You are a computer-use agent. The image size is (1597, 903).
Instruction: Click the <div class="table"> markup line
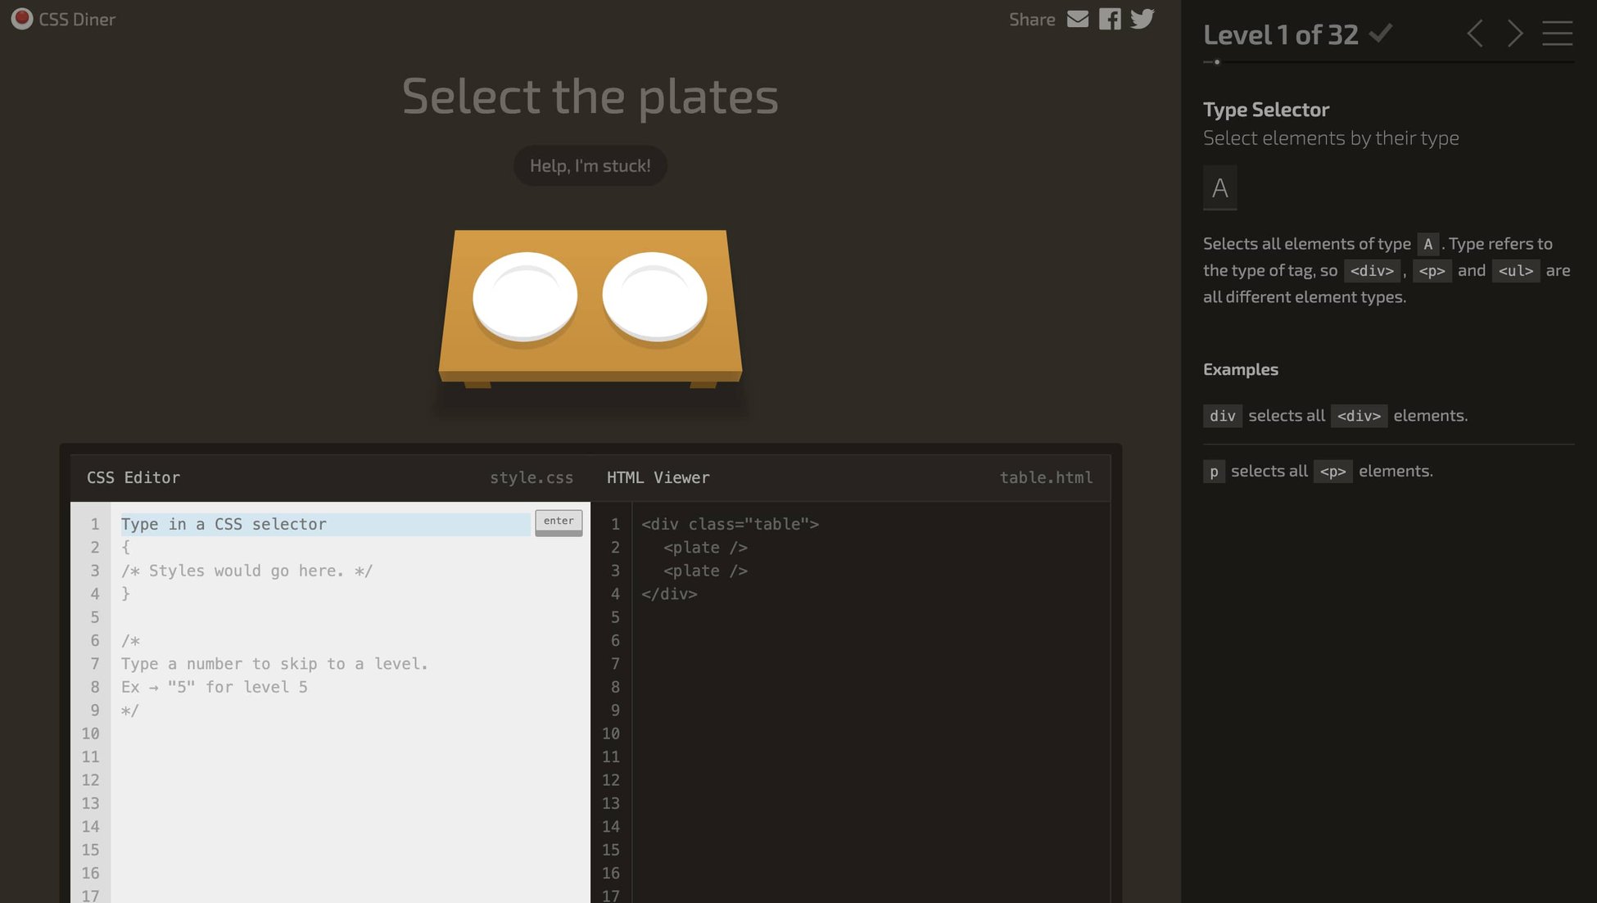[730, 524]
